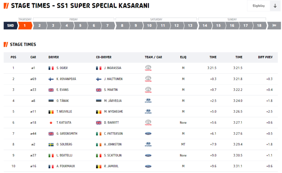
Task: Click the down arrow next to Eligibility
Action: click(x=275, y=6)
